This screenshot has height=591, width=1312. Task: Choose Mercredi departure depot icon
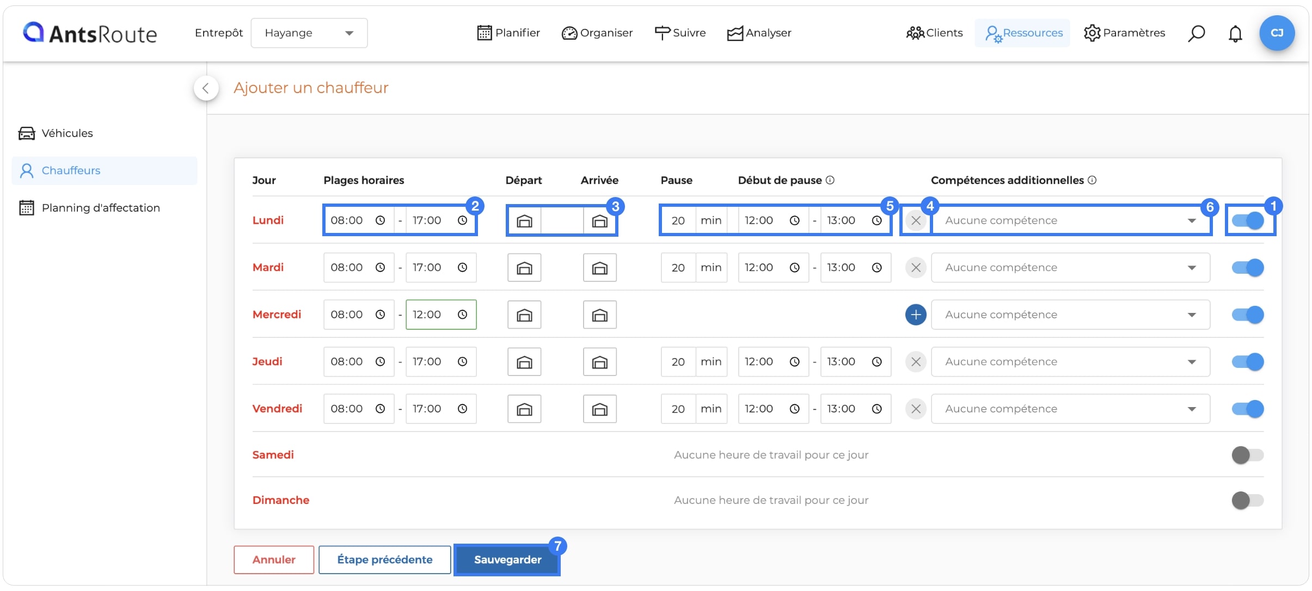point(524,315)
